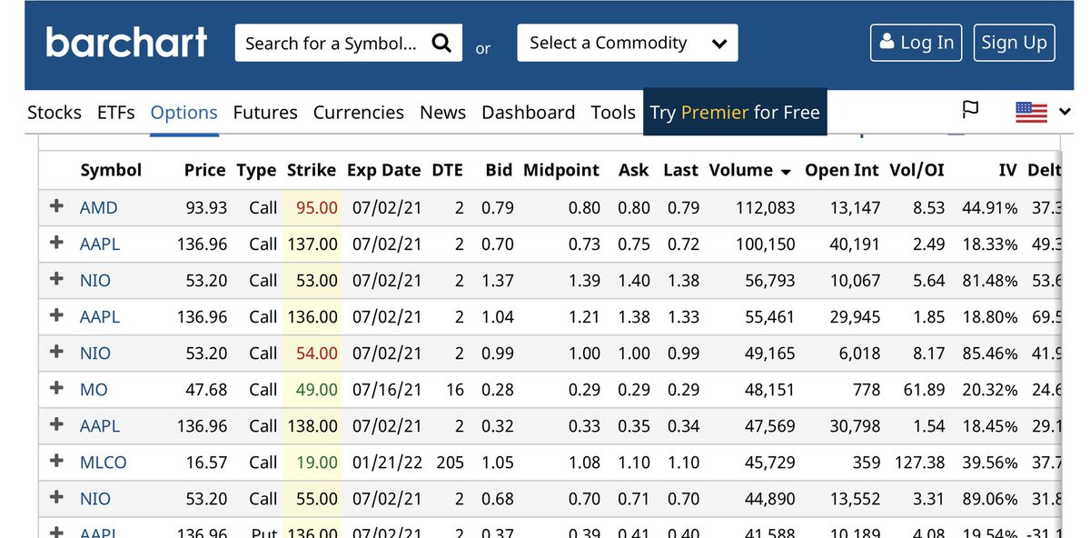Click the US flag country icon
The image size is (1090, 538).
[x=1031, y=112]
